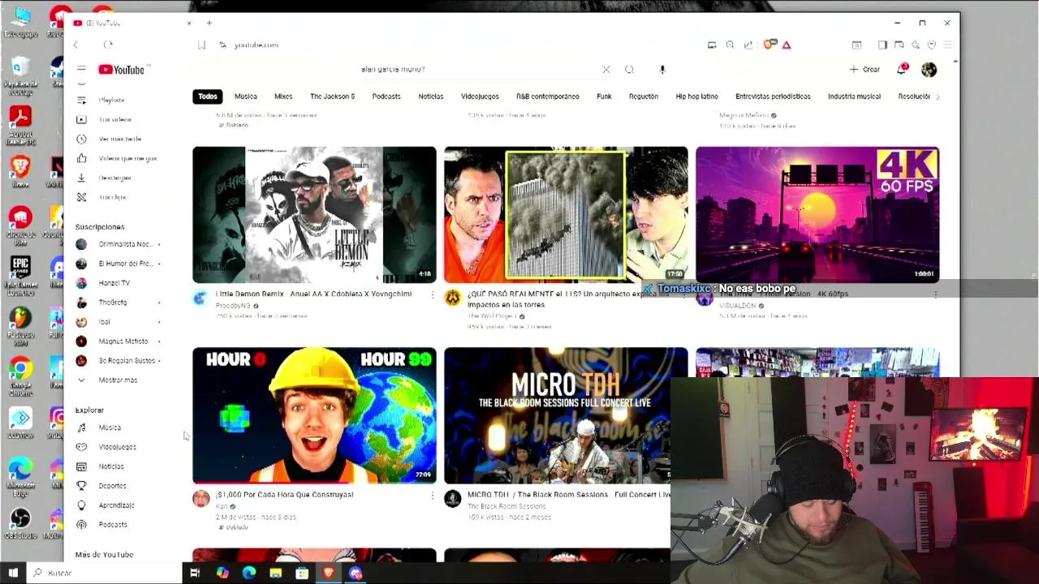
Task: Expand subscriptions with Mostrar más
Action: (x=119, y=380)
